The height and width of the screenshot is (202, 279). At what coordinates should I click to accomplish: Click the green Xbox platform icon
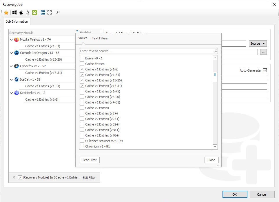(x=34, y=12)
